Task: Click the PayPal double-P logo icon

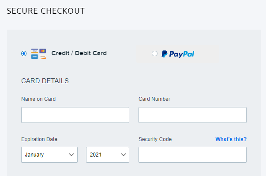Action: pyautogui.click(x=165, y=54)
